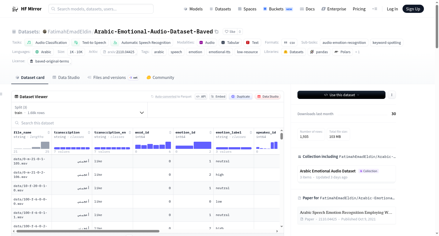Screen dimensions: 439x236
Task: Sort the emotion_id column
Action: click(210, 132)
